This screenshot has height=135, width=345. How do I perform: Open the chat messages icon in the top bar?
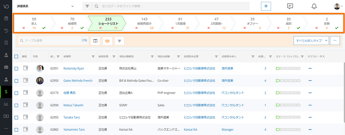(x=290, y=6)
